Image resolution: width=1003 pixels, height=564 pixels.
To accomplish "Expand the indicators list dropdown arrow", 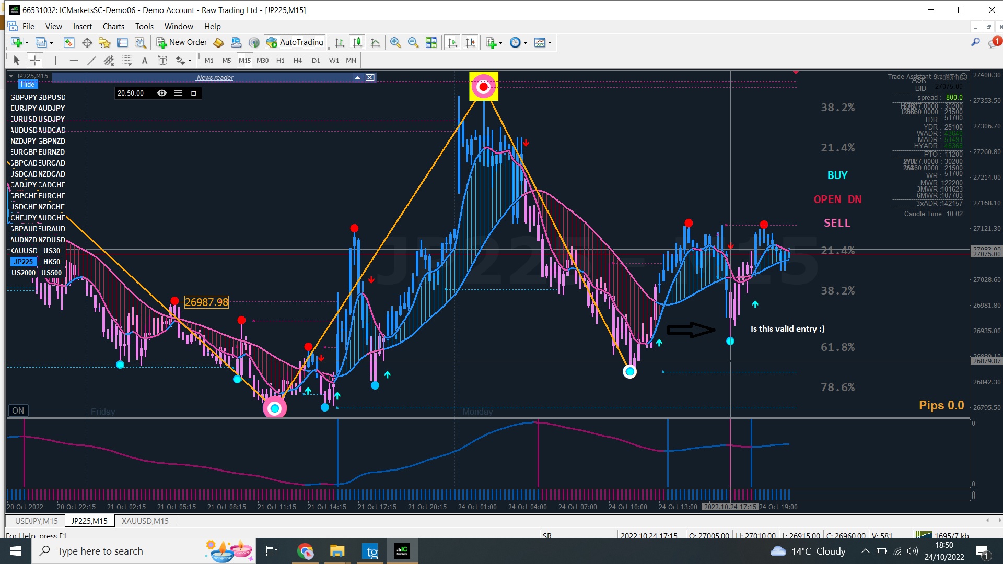I will (501, 43).
